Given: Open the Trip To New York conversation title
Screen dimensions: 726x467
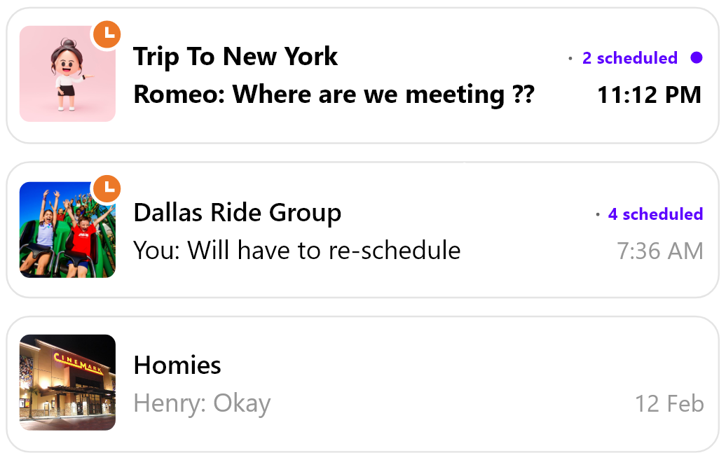Looking at the screenshot, I should click(x=235, y=57).
